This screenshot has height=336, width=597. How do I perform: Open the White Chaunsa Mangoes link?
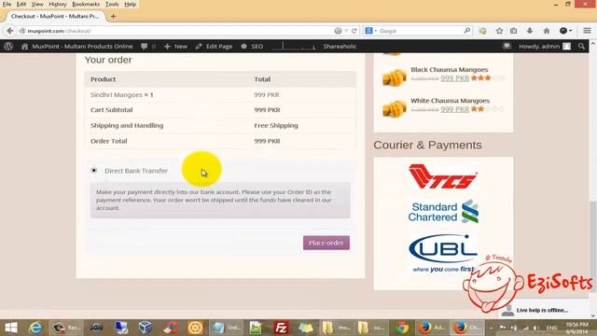tap(450, 101)
